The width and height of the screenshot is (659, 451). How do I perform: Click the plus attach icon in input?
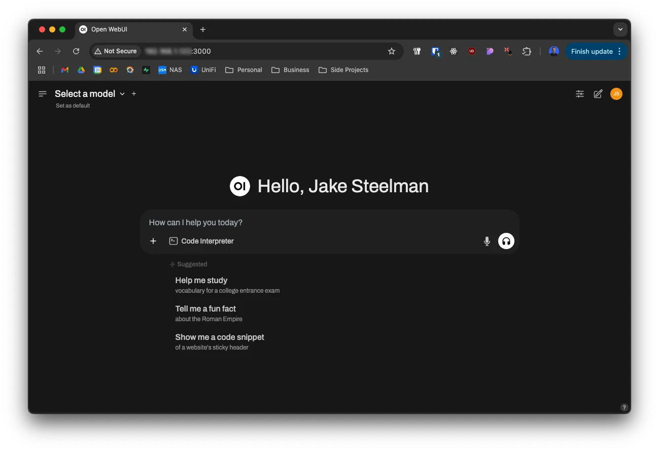click(x=153, y=241)
